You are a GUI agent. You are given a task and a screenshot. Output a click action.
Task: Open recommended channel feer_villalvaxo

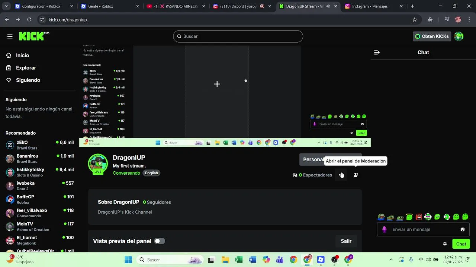(x=39, y=213)
